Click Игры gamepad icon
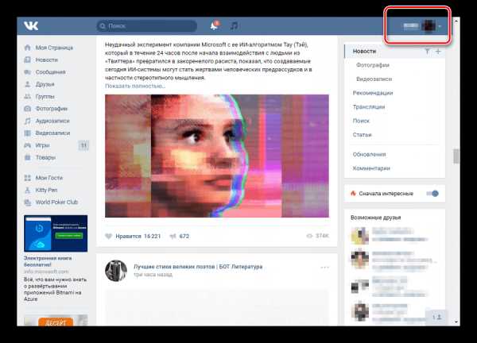The width and height of the screenshot is (477, 343). (27, 145)
